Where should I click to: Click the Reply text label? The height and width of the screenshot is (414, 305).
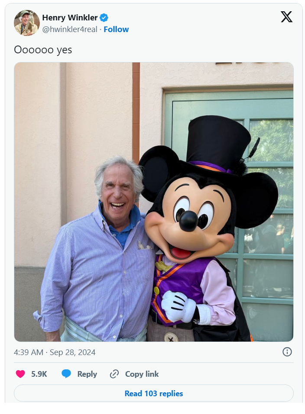[87, 374]
